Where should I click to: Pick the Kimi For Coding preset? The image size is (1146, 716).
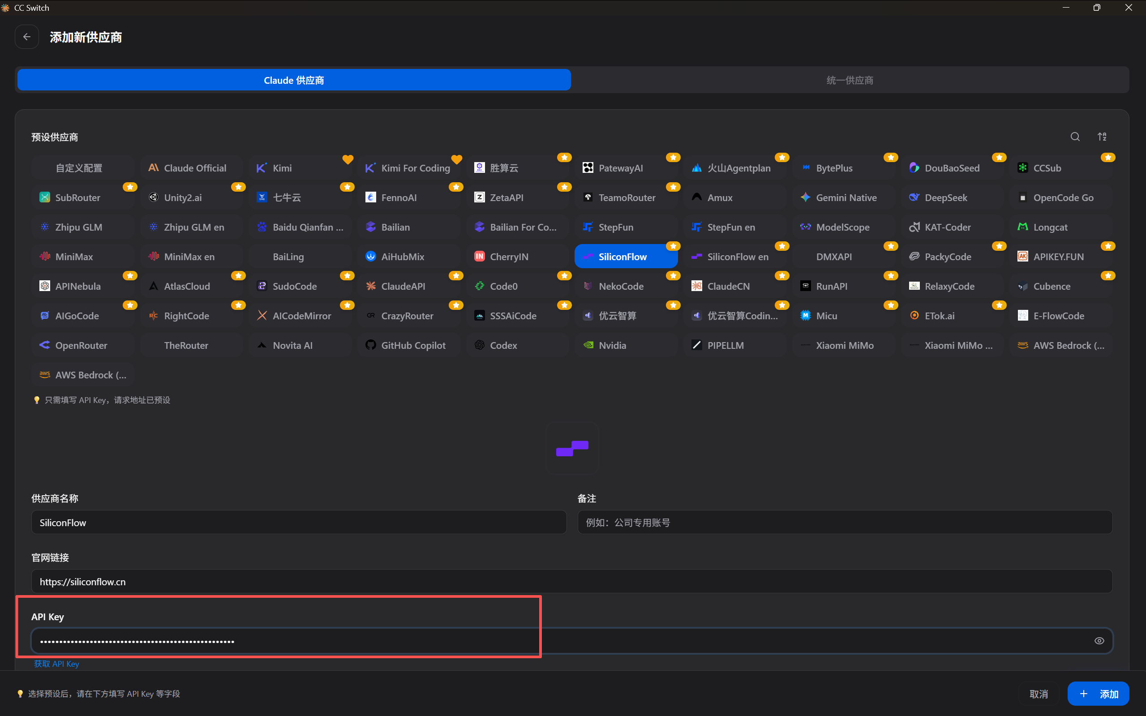409,167
